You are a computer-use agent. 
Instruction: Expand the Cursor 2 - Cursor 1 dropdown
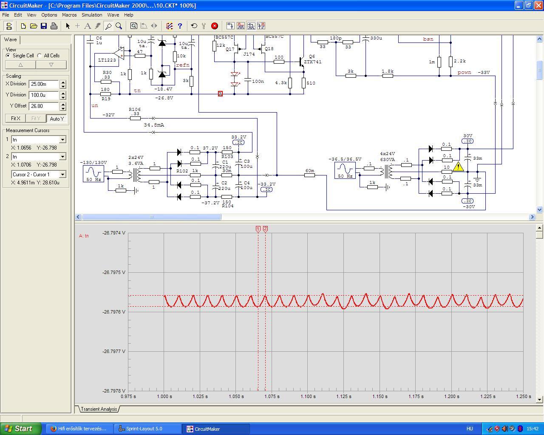pyautogui.click(x=62, y=175)
